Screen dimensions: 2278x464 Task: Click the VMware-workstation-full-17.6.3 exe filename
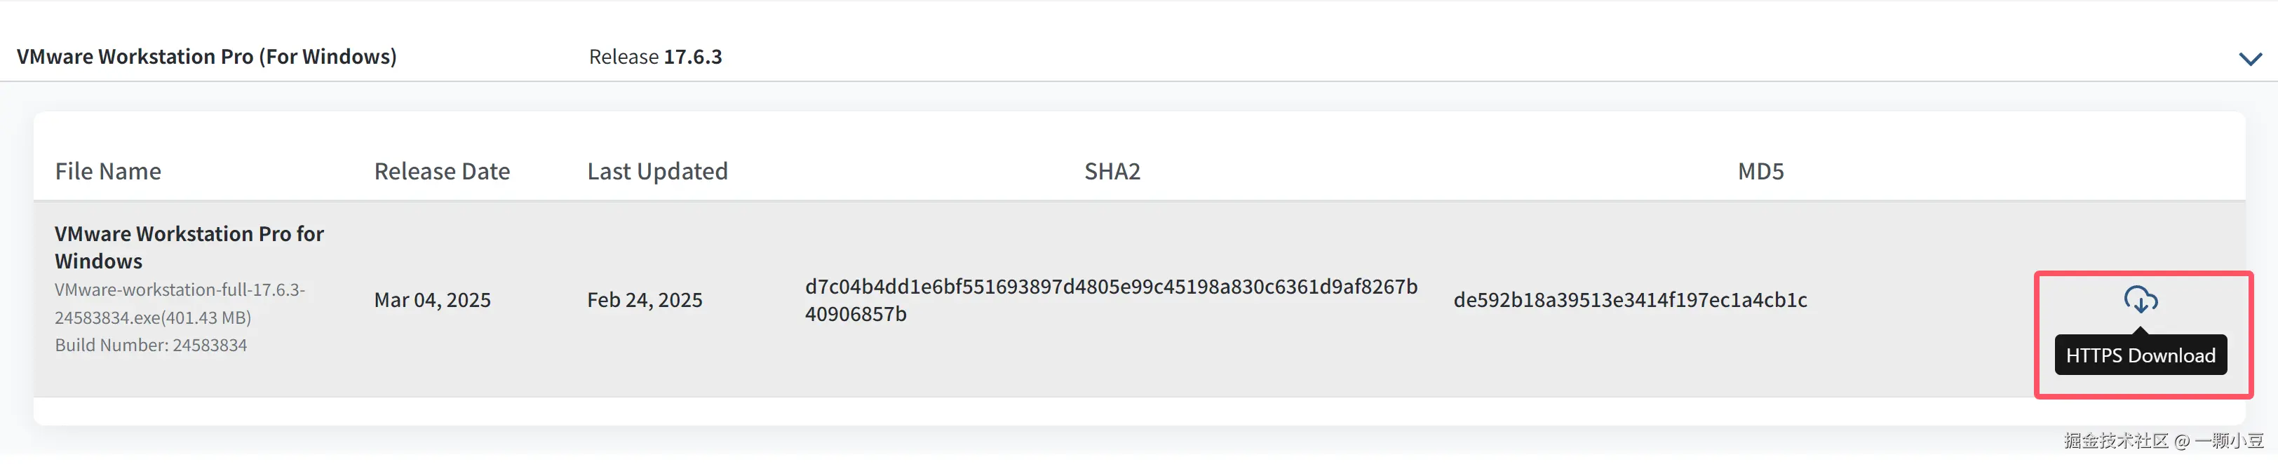click(180, 290)
